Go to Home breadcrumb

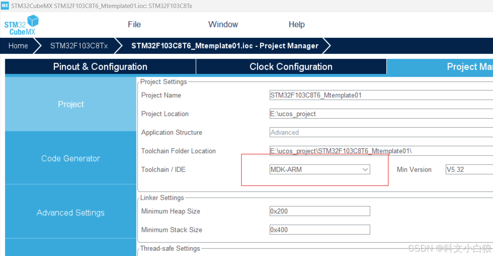pos(18,46)
